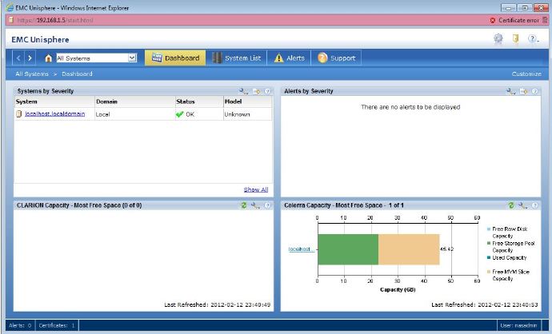Open wrench settings for Alerts by Severity
552x334 pixels.
click(x=511, y=91)
